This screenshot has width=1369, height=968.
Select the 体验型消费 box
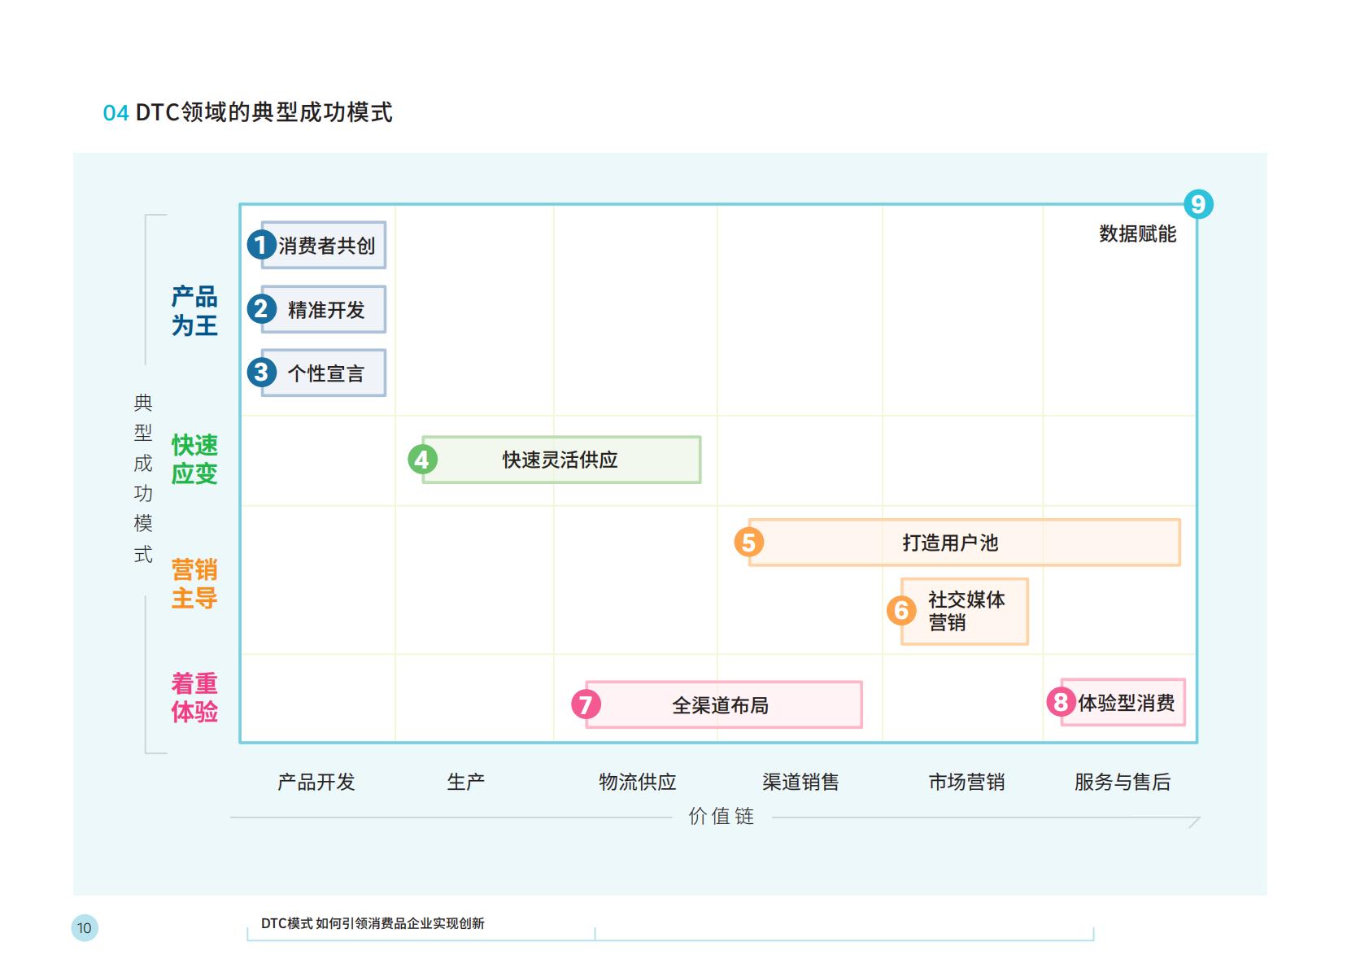pos(1123,702)
